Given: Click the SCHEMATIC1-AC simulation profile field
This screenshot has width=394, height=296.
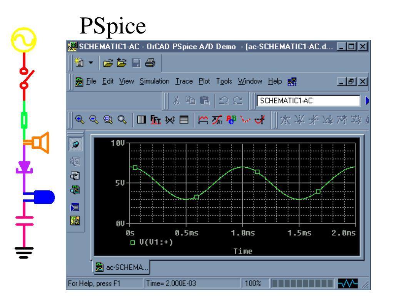Looking at the screenshot, I should tap(308, 101).
